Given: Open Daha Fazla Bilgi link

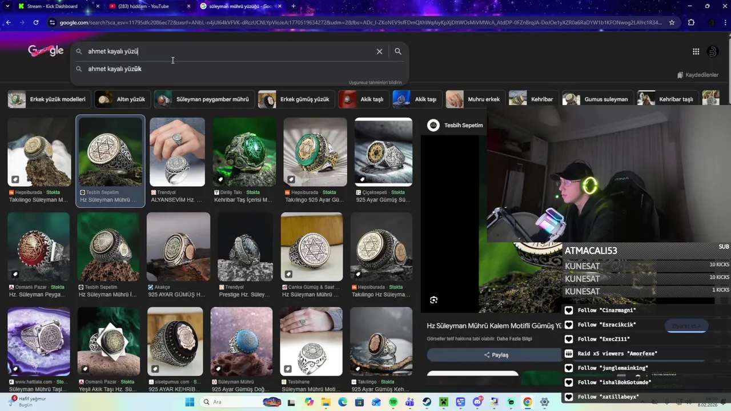Looking at the screenshot, I should coord(513,339).
